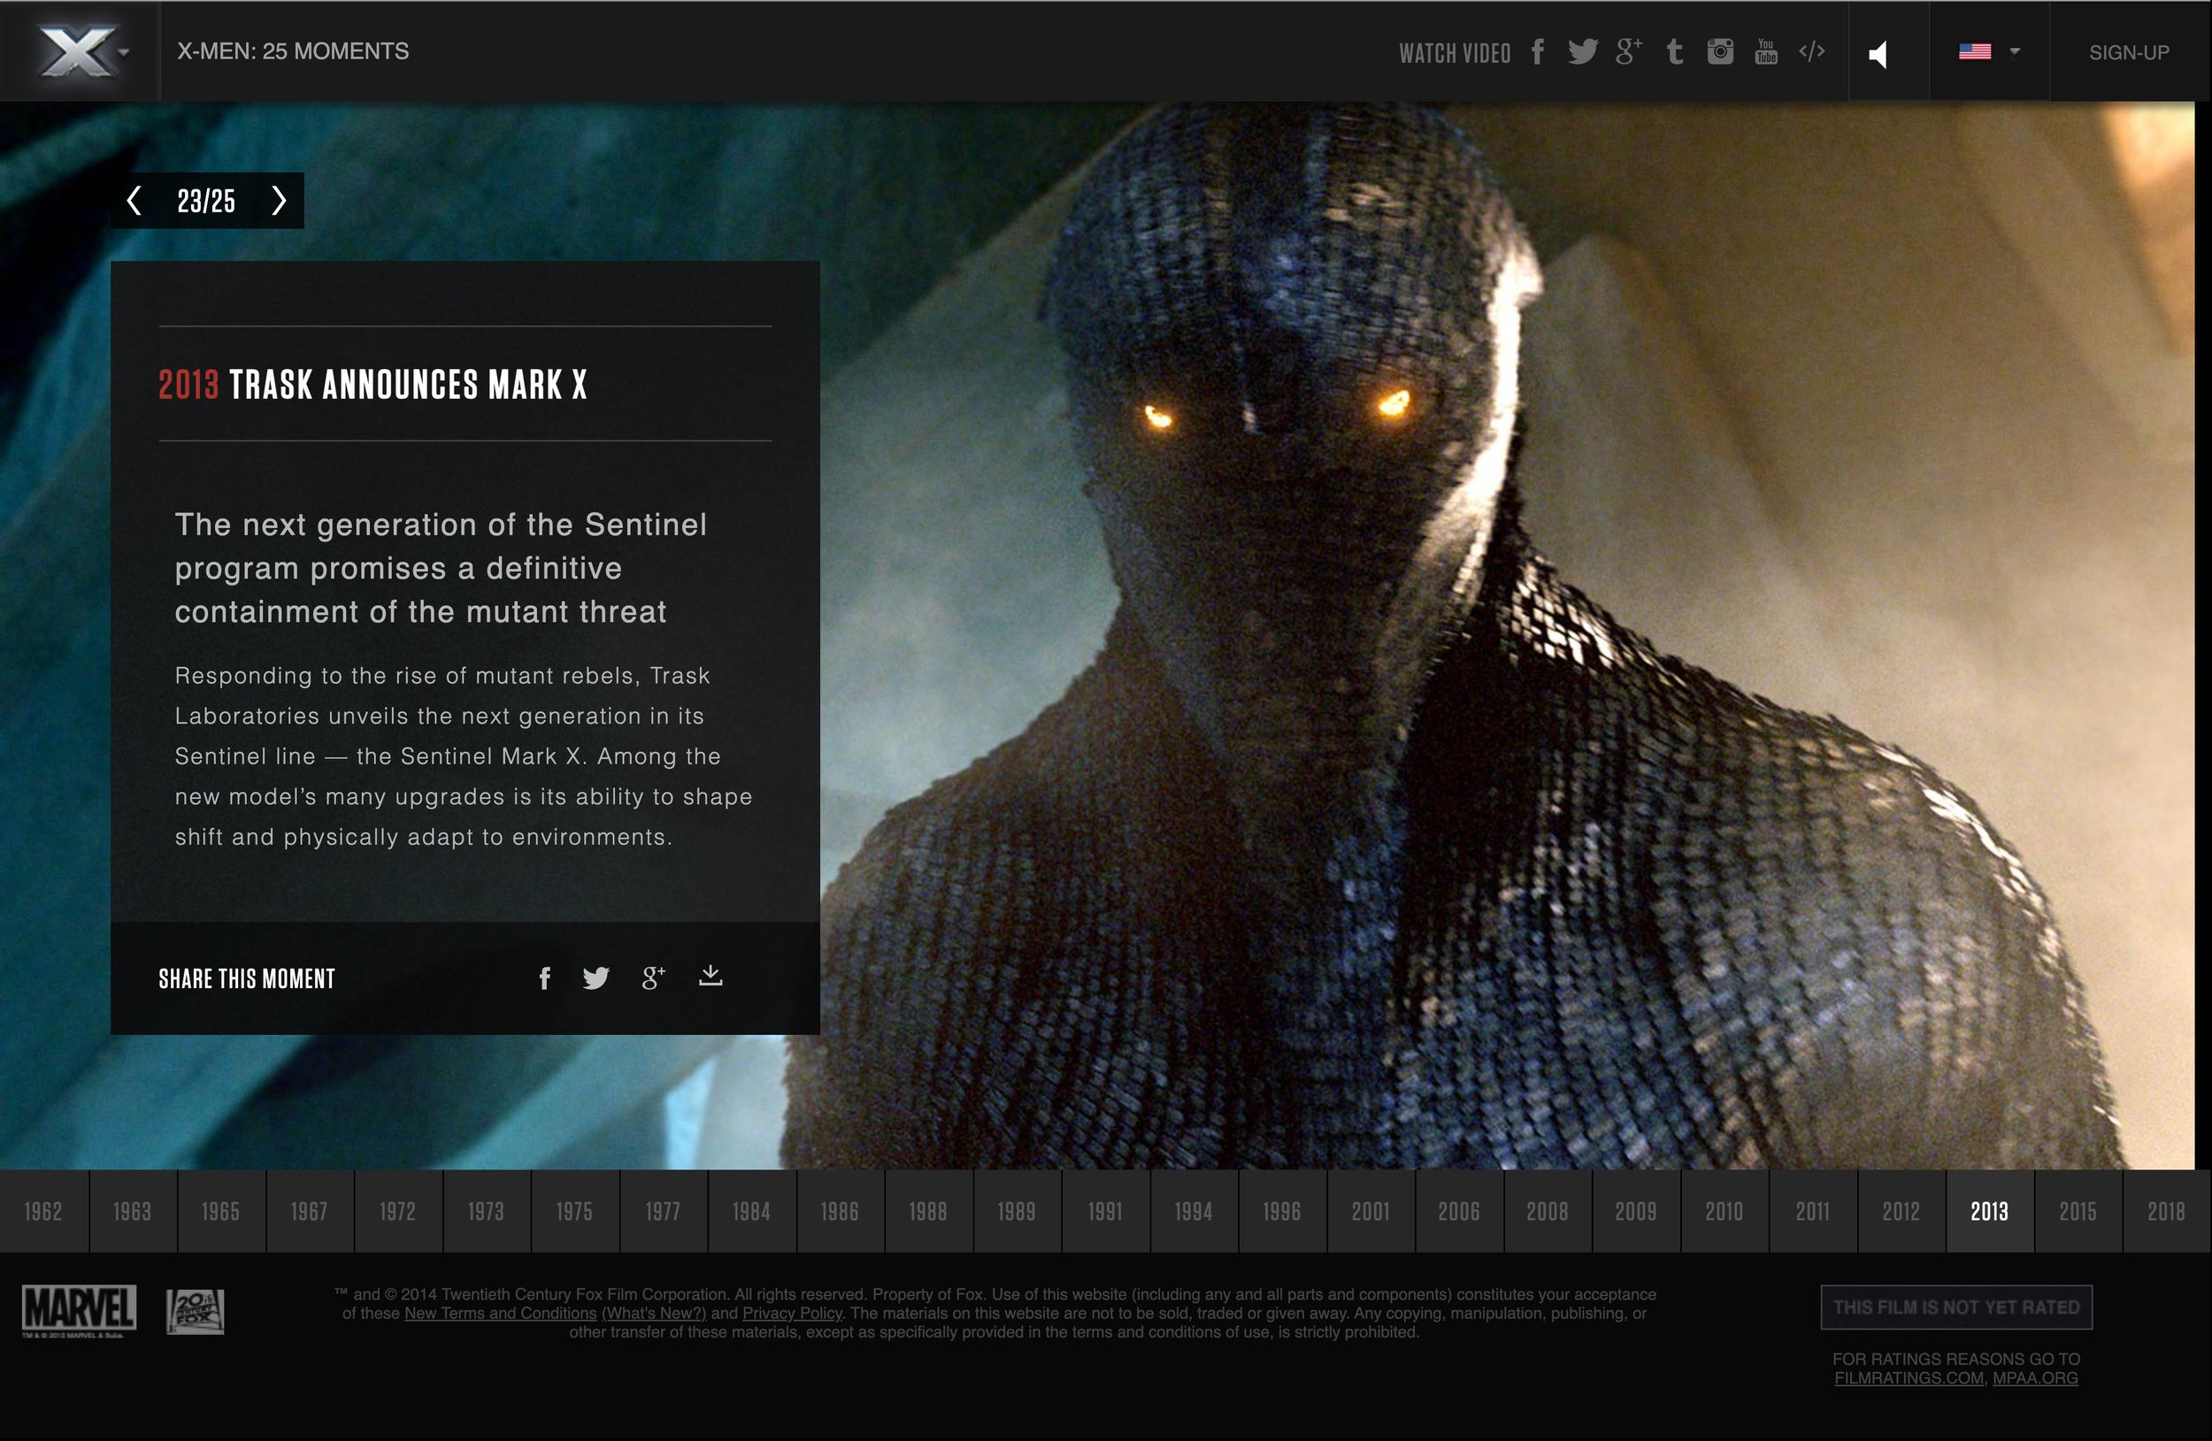Jump to 2012 on the timeline
Screen dimensions: 2212x1441
[1901, 1212]
